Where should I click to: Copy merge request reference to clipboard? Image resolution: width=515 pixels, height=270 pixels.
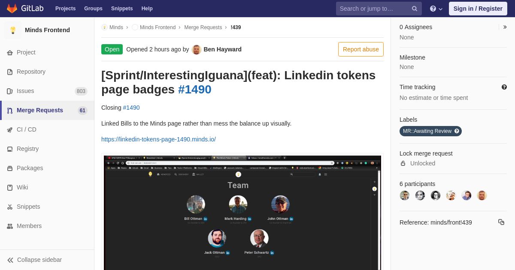pyautogui.click(x=501, y=222)
